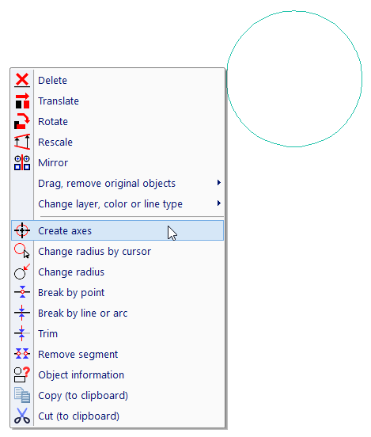Click the Rescale icon
The image size is (371, 437).
pyautogui.click(x=22, y=142)
